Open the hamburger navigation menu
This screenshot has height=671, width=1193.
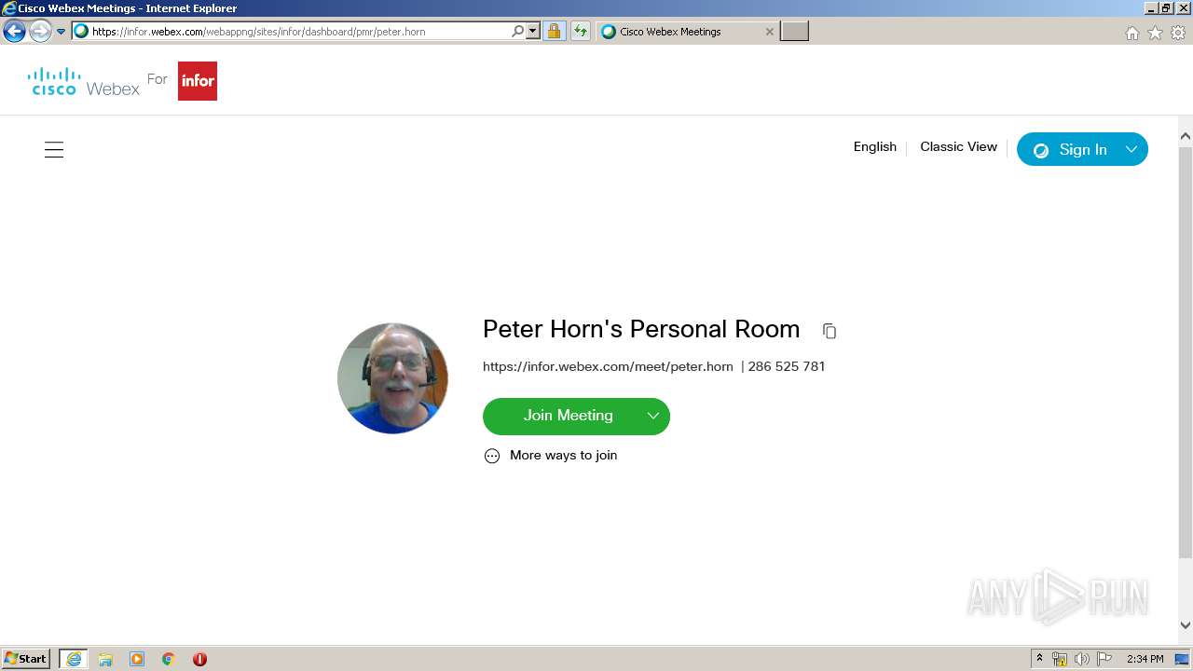click(x=54, y=149)
